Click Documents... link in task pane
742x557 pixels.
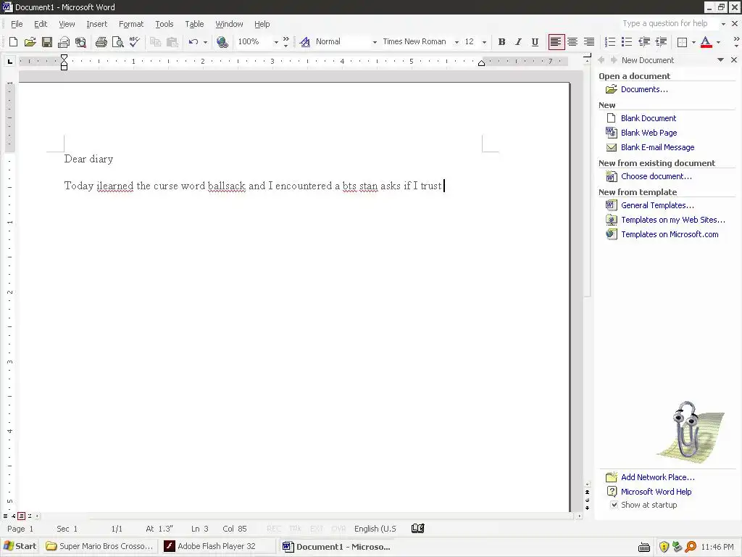pyautogui.click(x=644, y=89)
